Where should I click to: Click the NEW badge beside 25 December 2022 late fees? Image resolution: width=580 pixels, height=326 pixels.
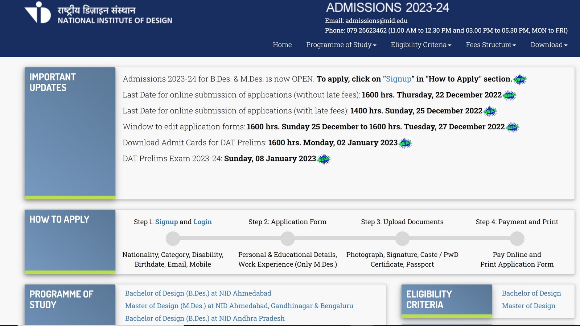click(x=490, y=112)
